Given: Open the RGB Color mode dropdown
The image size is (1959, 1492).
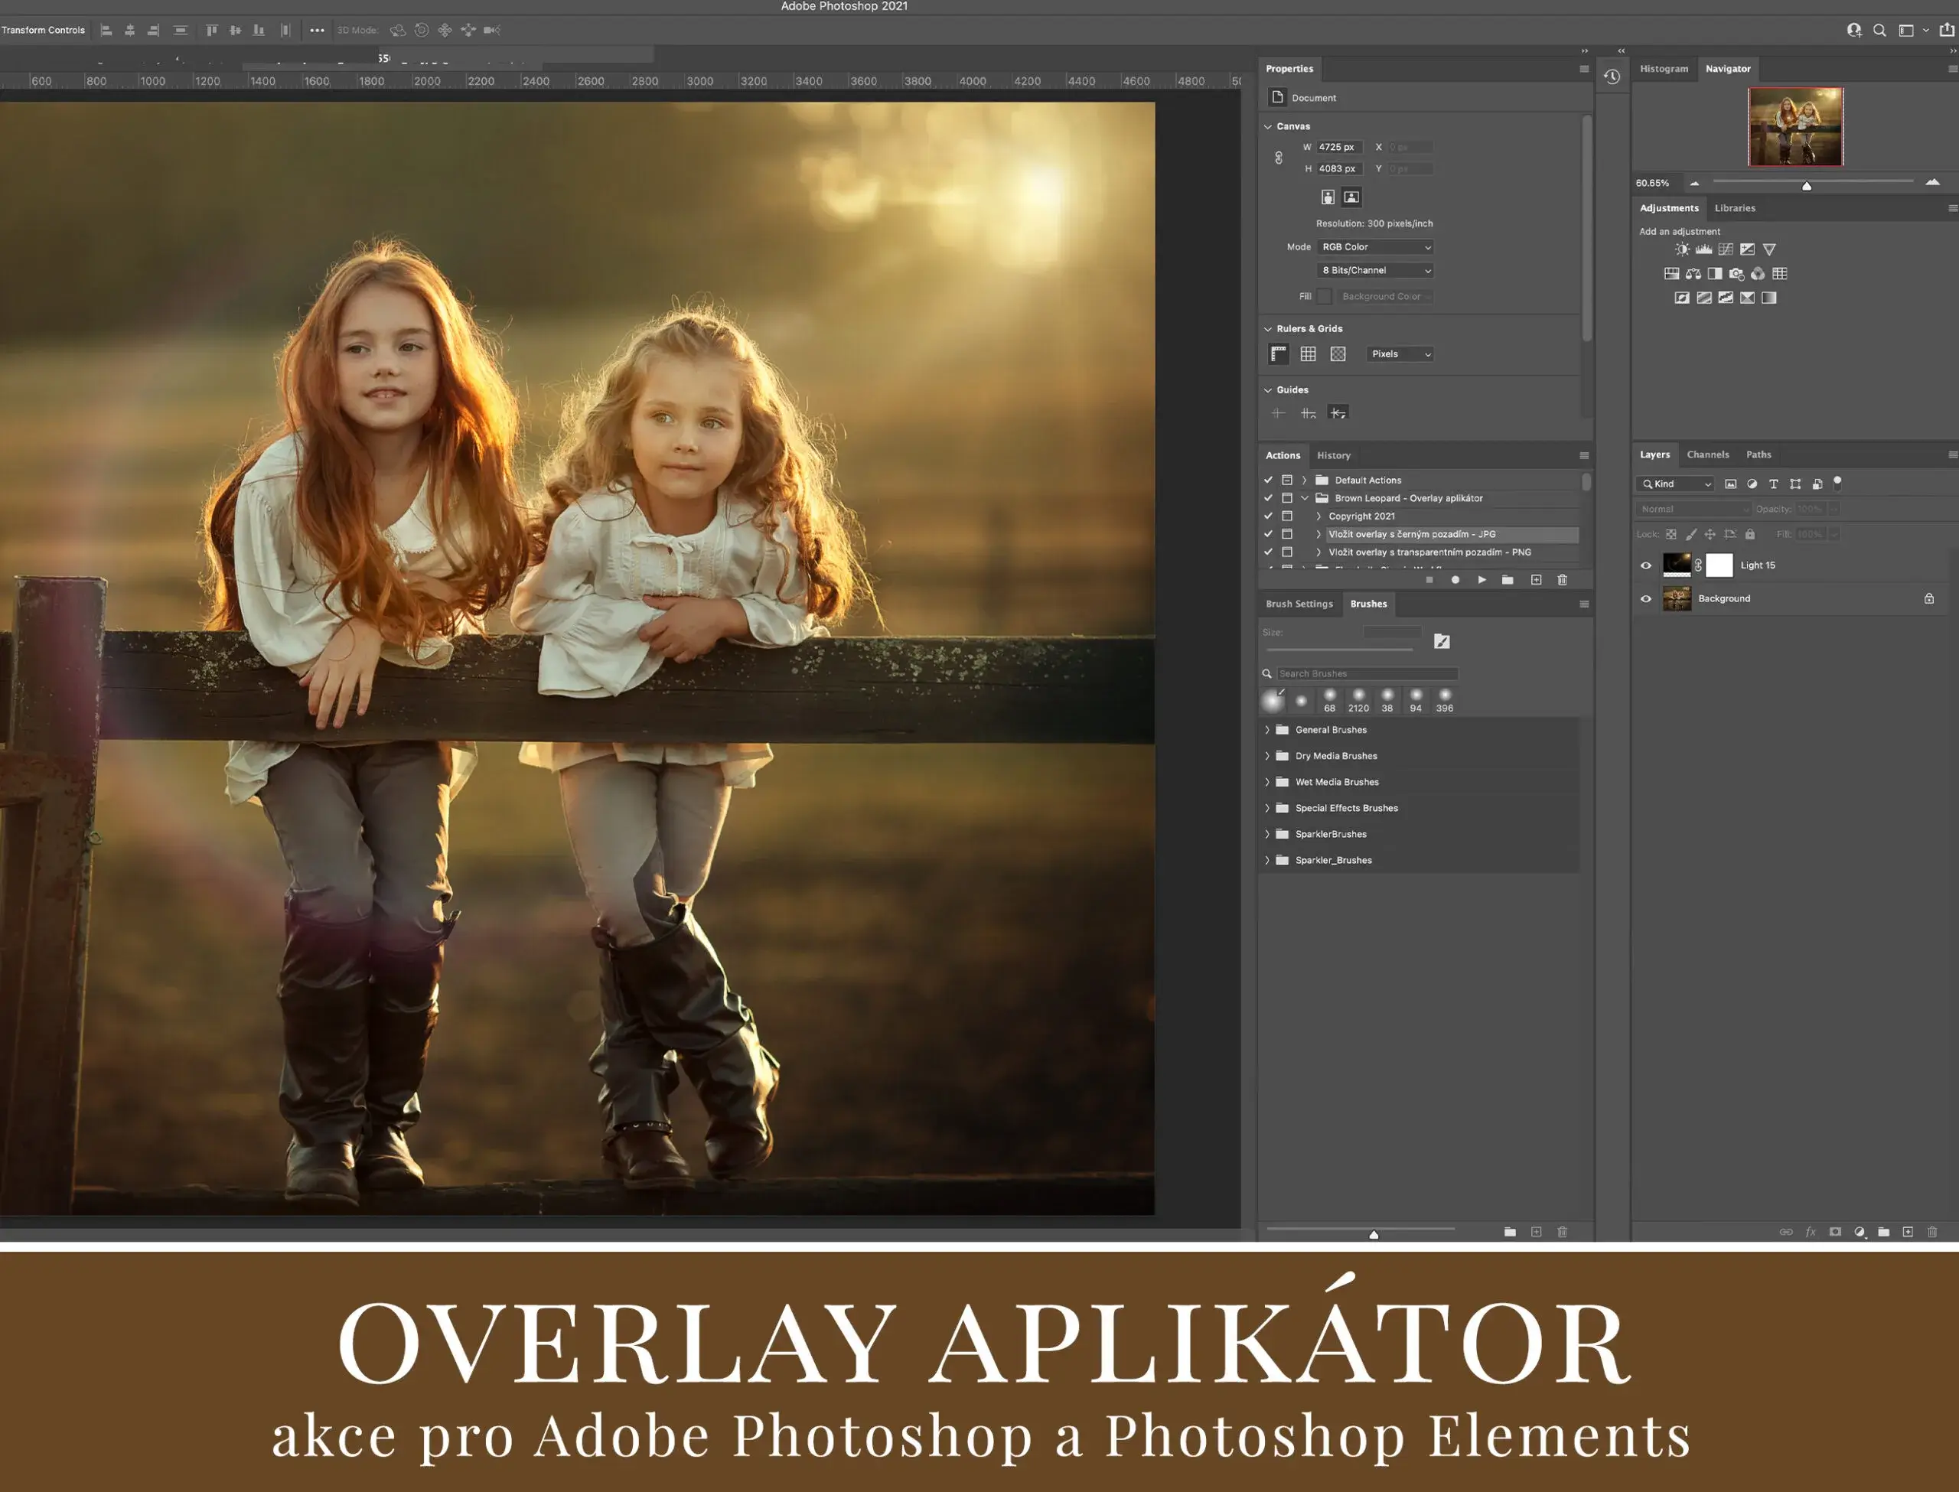Looking at the screenshot, I should (1376, 247).
